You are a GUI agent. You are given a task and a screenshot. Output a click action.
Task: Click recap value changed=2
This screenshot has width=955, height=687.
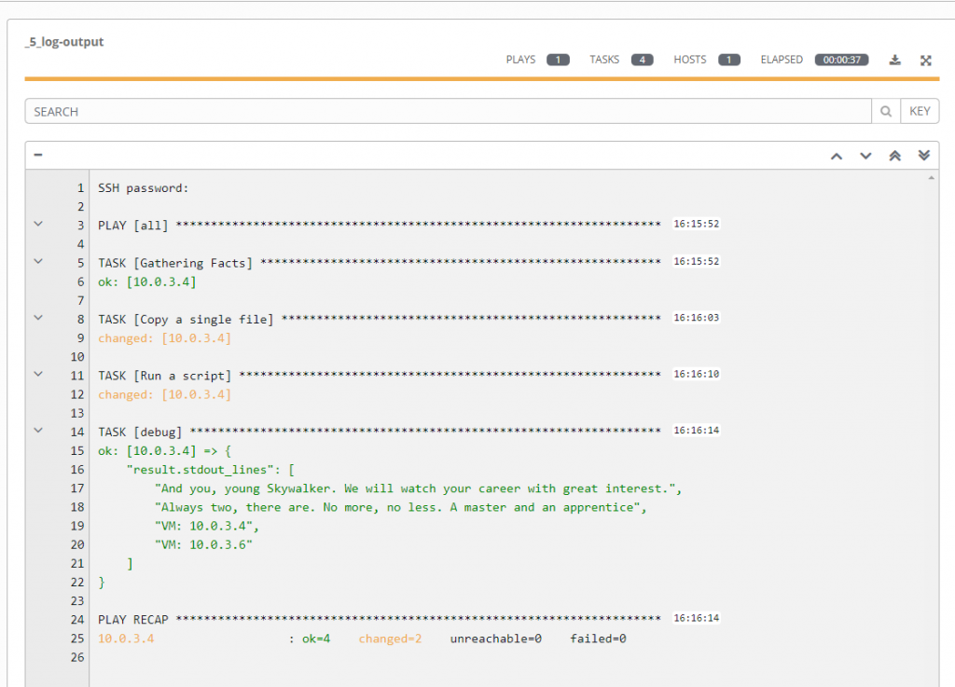[x=390, y=639]
